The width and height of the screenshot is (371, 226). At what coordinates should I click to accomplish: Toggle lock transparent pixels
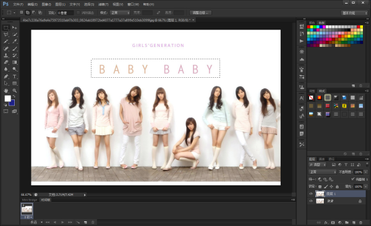pyautogui.click(x=320, y=186)
